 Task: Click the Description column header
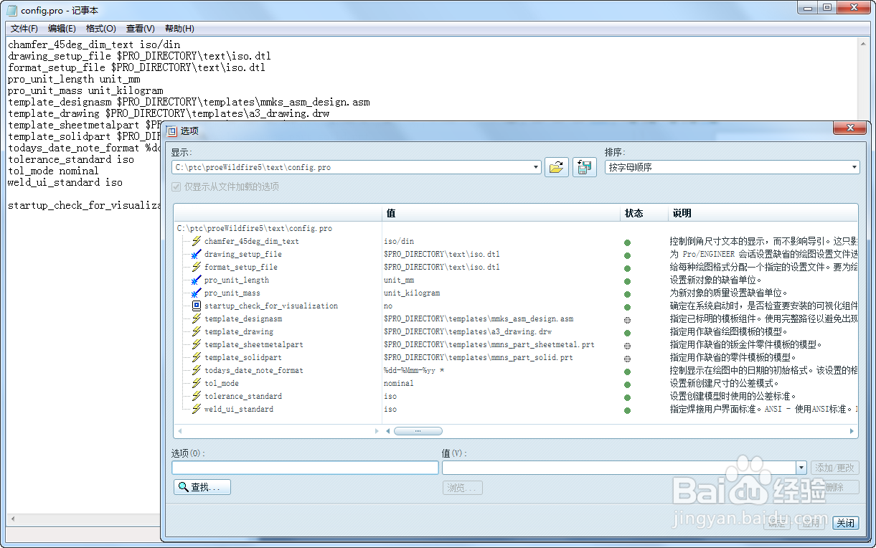click(762, 213)
